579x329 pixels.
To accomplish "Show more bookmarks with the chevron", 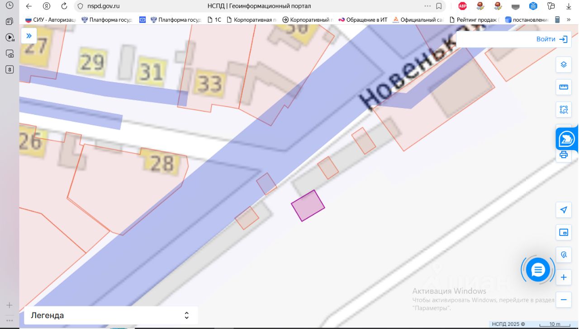I will tap(570, 20).
